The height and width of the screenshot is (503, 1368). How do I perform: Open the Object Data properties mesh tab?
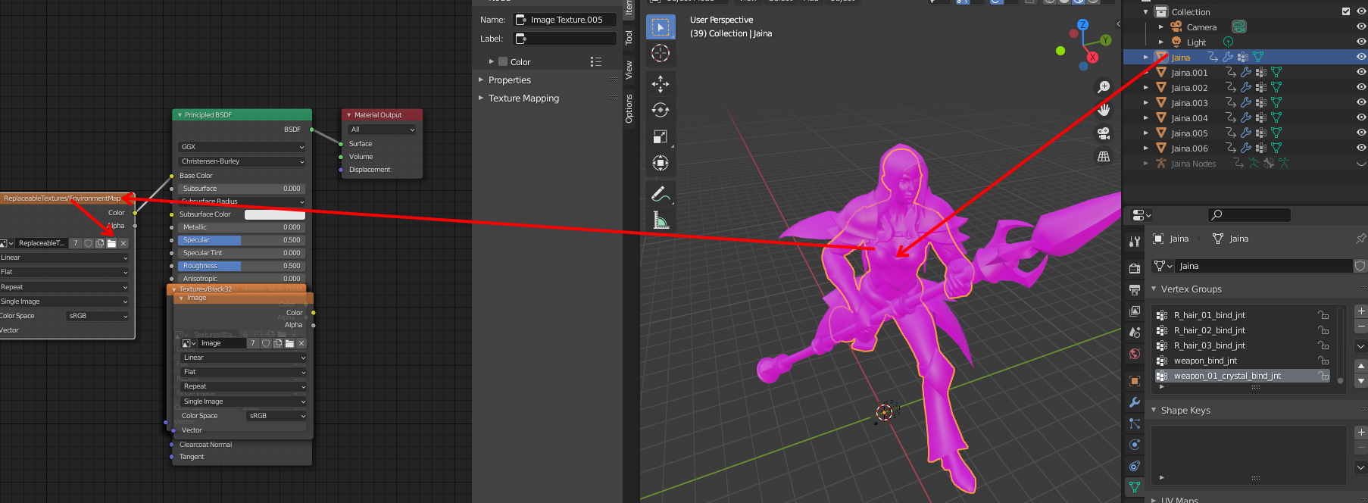pyautogui.click(x=1134, y=487)
